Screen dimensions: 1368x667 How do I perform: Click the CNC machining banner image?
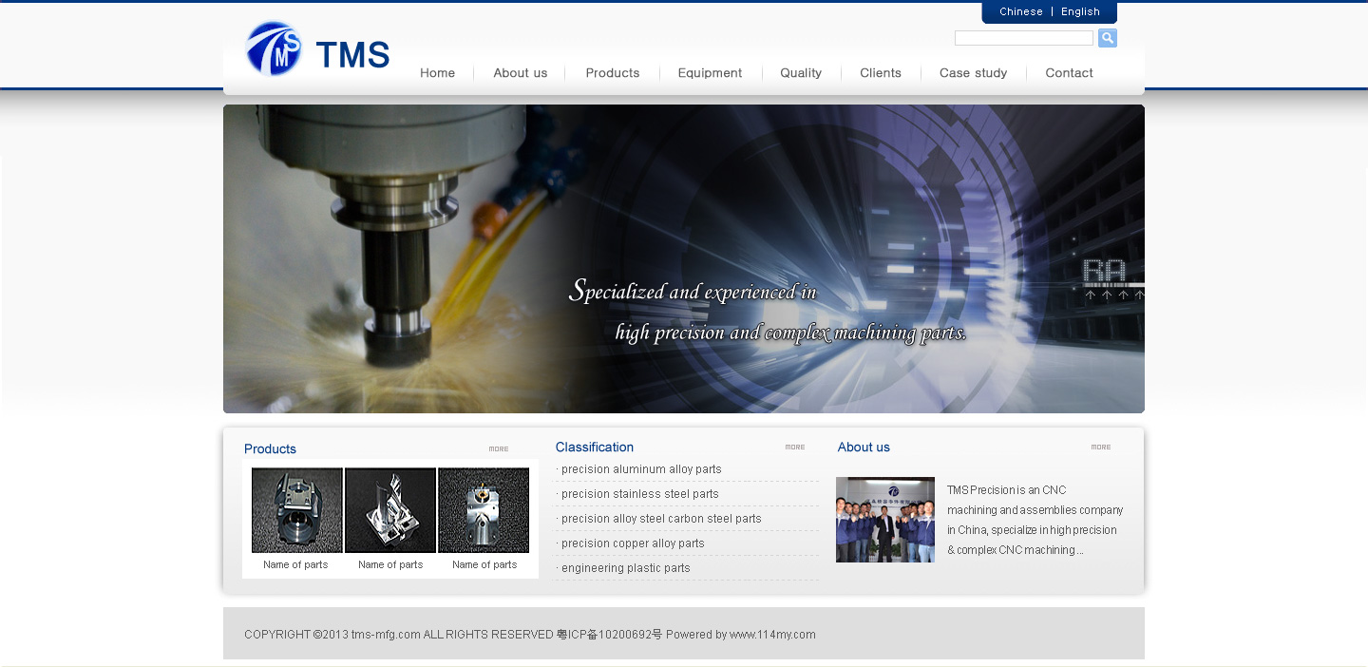[684, 258]
